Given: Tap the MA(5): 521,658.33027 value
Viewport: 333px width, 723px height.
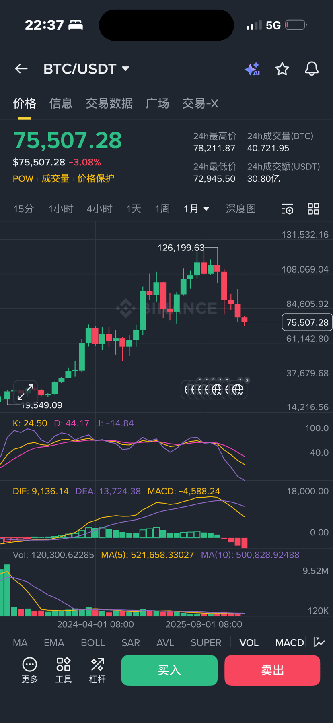Looking at the screenshot, I should pos(148,555).
